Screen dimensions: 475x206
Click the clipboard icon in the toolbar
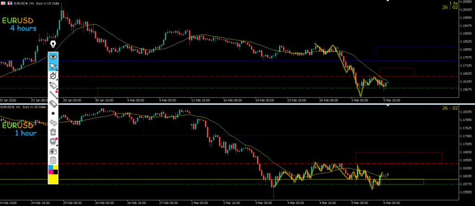pos(53,160)
